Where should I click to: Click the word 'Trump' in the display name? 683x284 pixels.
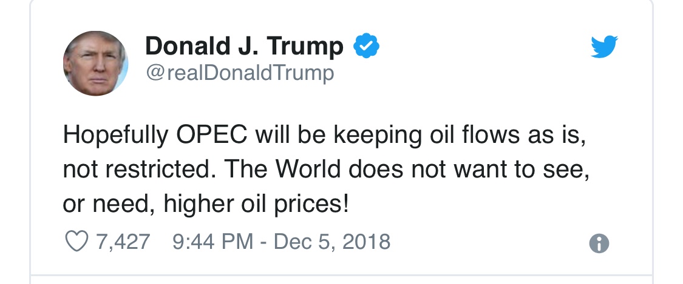click(x=305, y=47)
